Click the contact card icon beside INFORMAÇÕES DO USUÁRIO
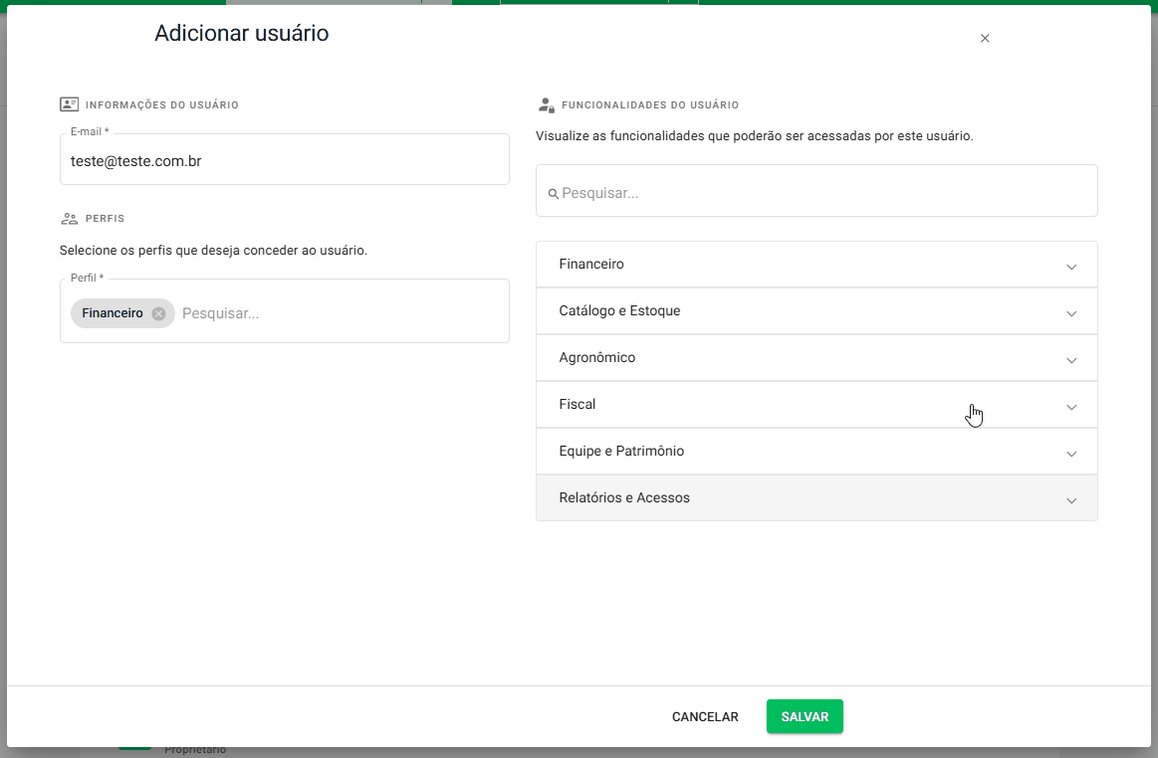This screenshot has width=1158, height=758. 68,103
